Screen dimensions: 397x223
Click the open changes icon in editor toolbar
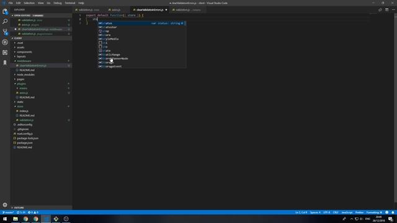point(380,10)
